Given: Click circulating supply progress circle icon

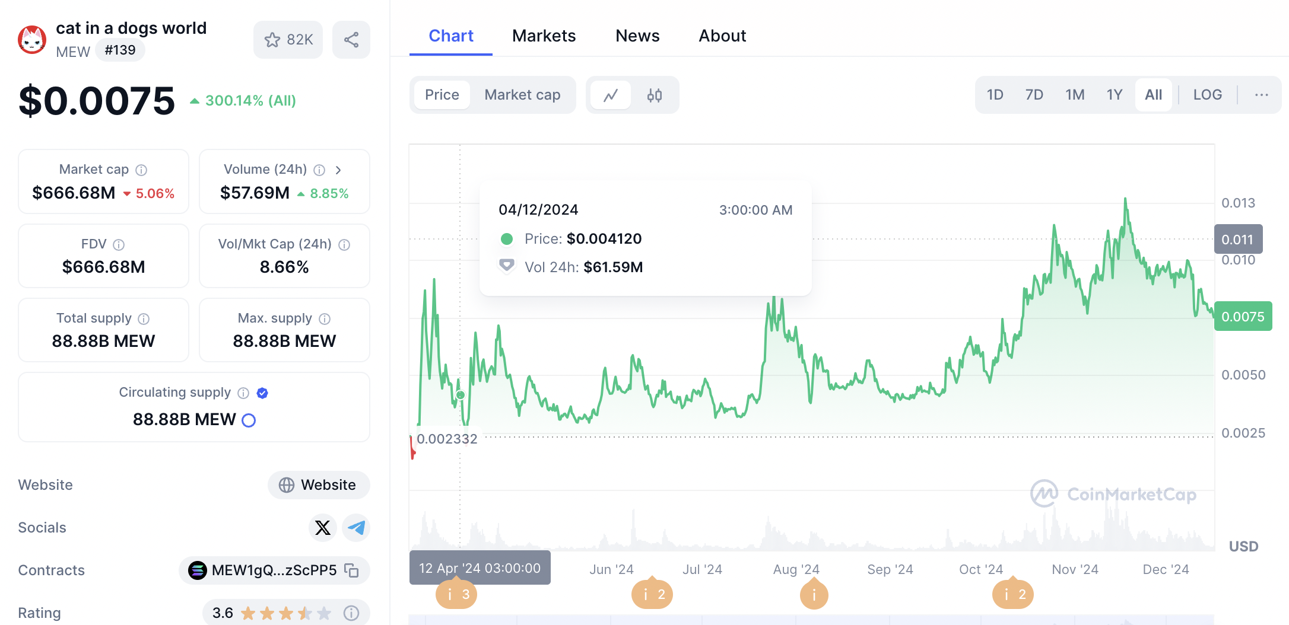Looking at the screenshot, I should pos(249,420).
